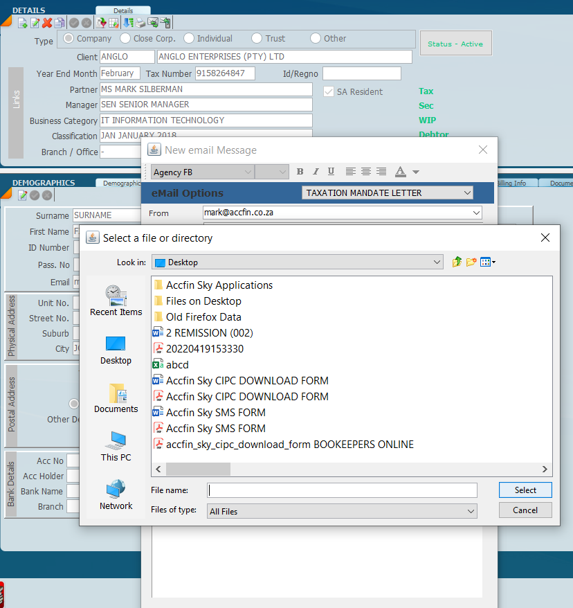
Task: Open the font color picker in the email toolbar
Action: point(415,172)
